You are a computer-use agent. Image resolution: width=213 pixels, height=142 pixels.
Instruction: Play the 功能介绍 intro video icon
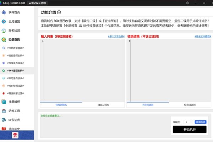point(59,12)
